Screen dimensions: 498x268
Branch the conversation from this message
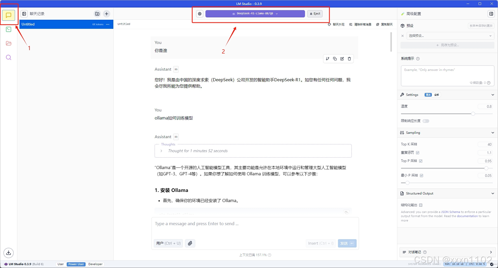click(x=328, y=59)
